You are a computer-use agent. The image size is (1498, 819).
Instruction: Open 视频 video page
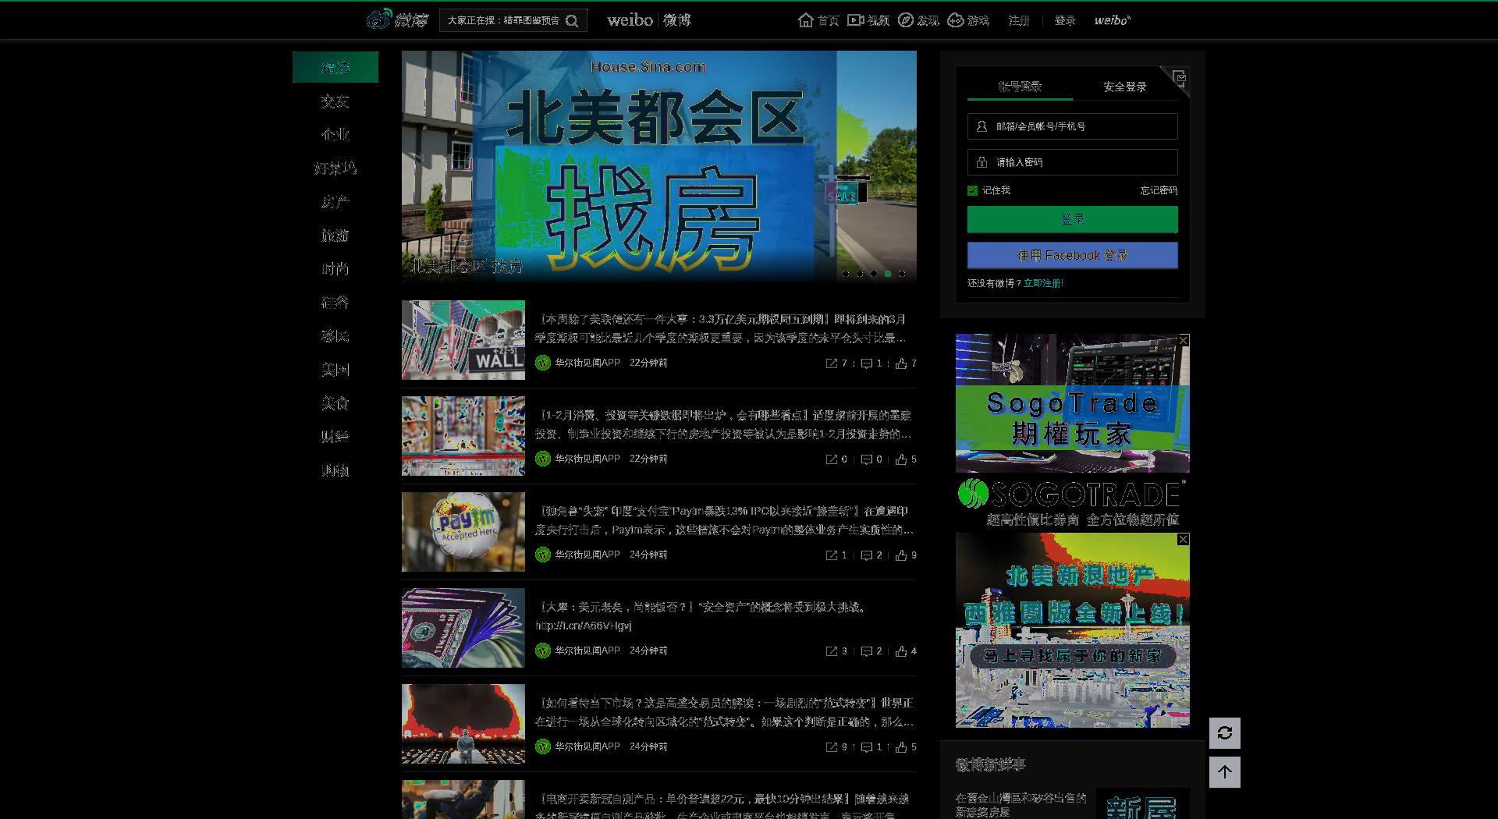pos(868,20)
